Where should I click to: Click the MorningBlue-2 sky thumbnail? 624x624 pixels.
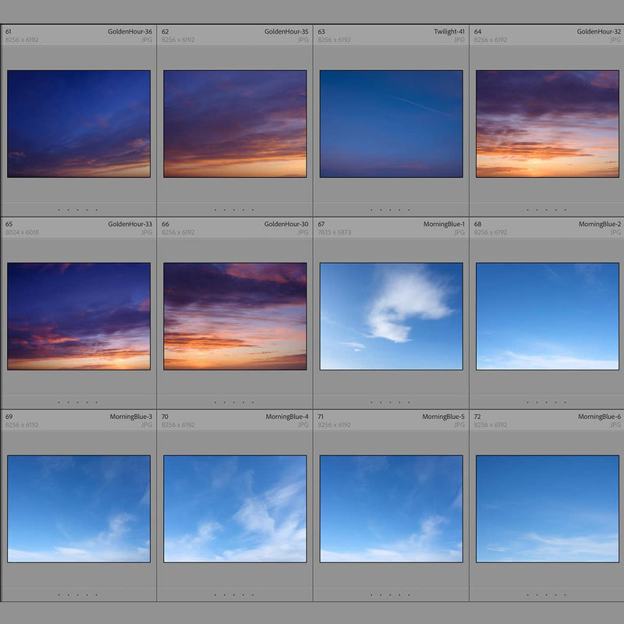tap(547, 316)
